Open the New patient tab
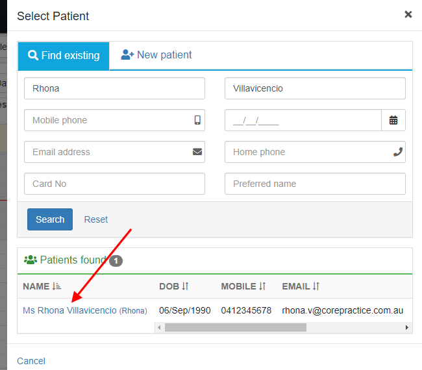422x370 pixels. pyautogui.click(x=156, y=55)
